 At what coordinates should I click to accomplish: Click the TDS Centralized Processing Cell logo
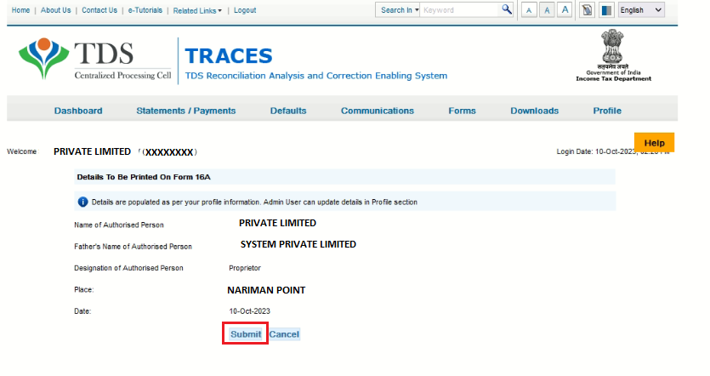pyautogui.click(x=94, y=61)
